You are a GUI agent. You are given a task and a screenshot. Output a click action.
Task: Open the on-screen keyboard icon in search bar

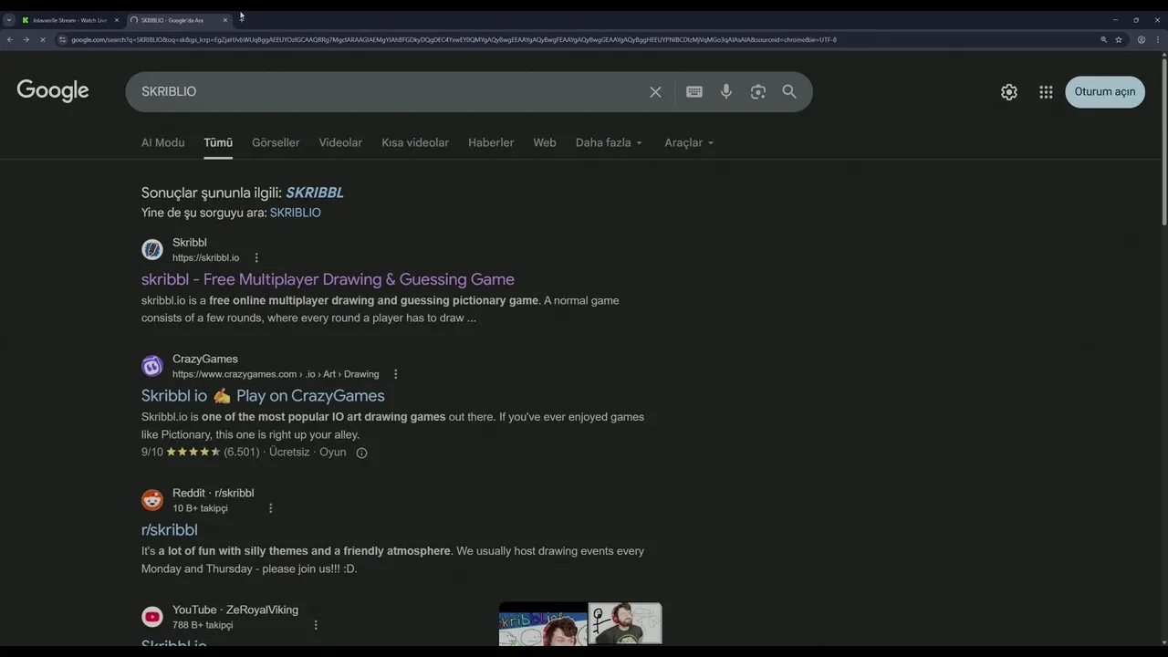click(694, 91)
